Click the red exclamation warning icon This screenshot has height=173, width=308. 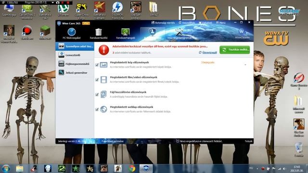click(104, 49)
